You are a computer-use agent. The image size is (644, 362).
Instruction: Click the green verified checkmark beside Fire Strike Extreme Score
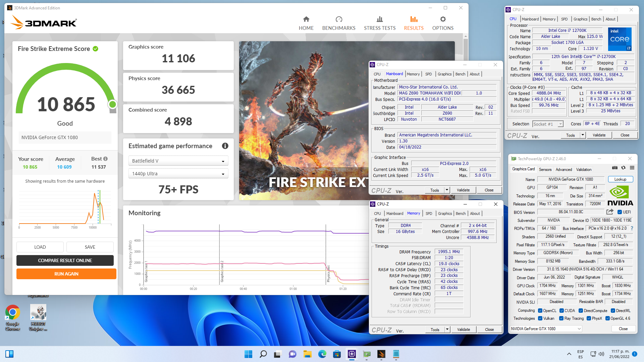click(96, 49)
